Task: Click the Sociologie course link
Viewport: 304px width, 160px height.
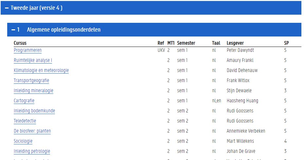Action: pyautogui.click(x=23, y=141)
